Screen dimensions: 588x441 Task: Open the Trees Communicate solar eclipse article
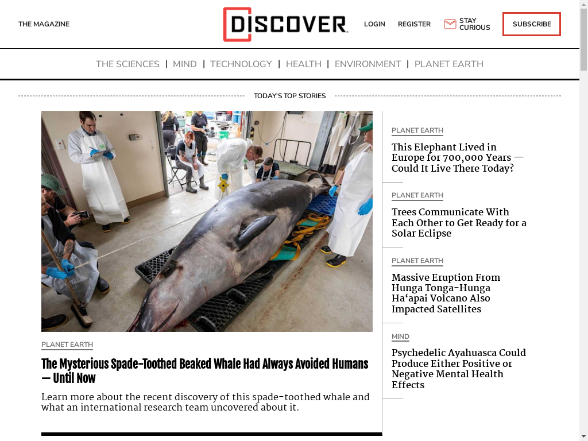459,223
